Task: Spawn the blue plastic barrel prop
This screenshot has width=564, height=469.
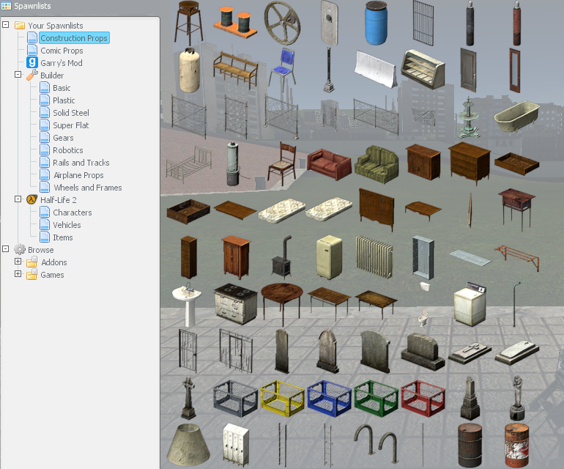Action: tap(376, 23)
